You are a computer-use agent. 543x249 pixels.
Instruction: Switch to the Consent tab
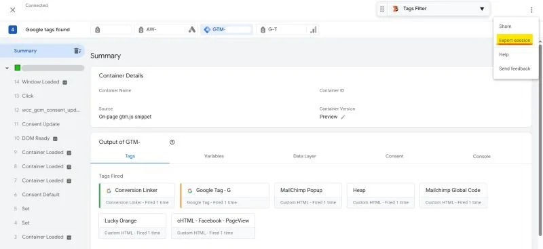point(394,156)
